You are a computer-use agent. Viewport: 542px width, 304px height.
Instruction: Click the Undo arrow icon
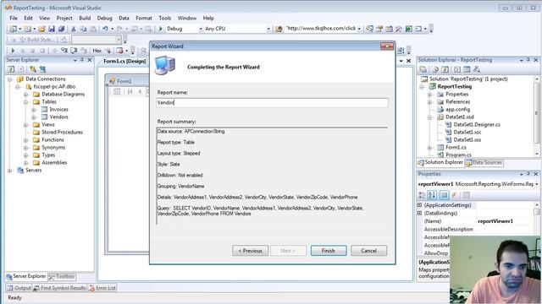click(x=105, y=29)
